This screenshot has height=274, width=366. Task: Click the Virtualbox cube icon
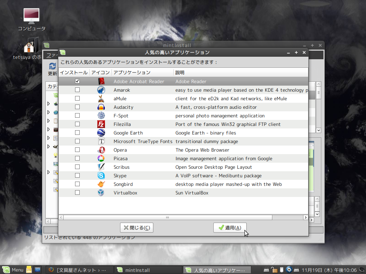(101, 193)
